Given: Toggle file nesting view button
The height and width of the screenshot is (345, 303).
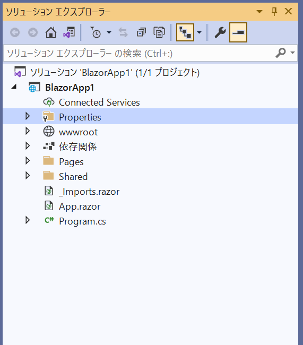Looking at the screenshot, I should click(185, 32).
